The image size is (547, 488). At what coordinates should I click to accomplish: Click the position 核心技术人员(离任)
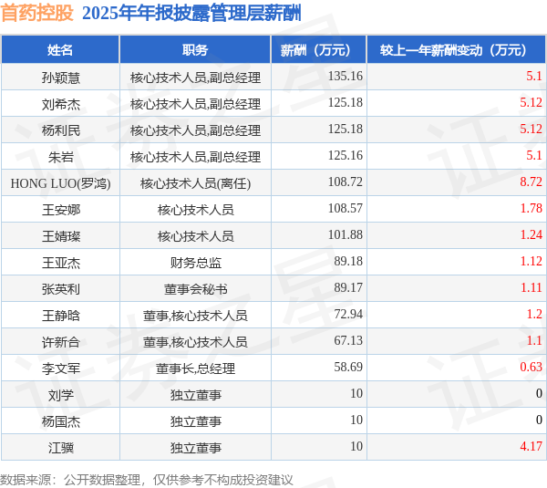coord(195,183)
